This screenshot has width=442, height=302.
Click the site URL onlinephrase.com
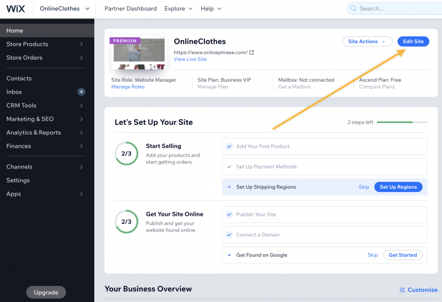pyautogui.click(x=211, y=52)
